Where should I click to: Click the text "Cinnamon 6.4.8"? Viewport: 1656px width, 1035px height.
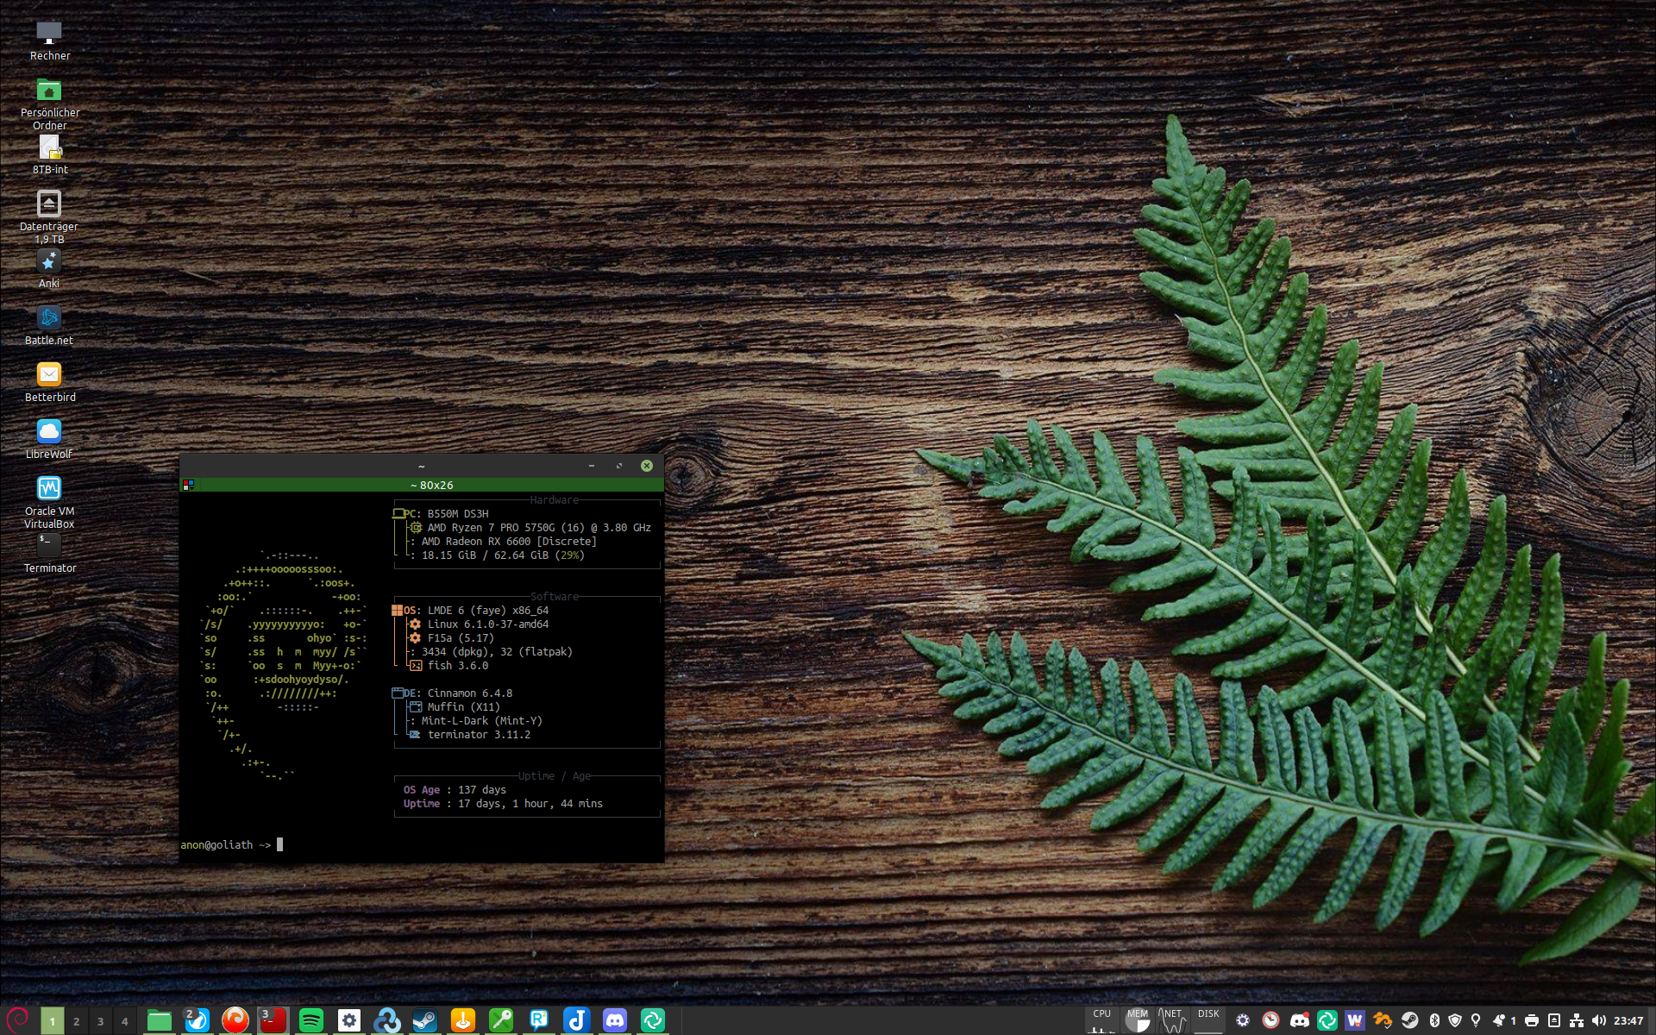pos(470,693)
